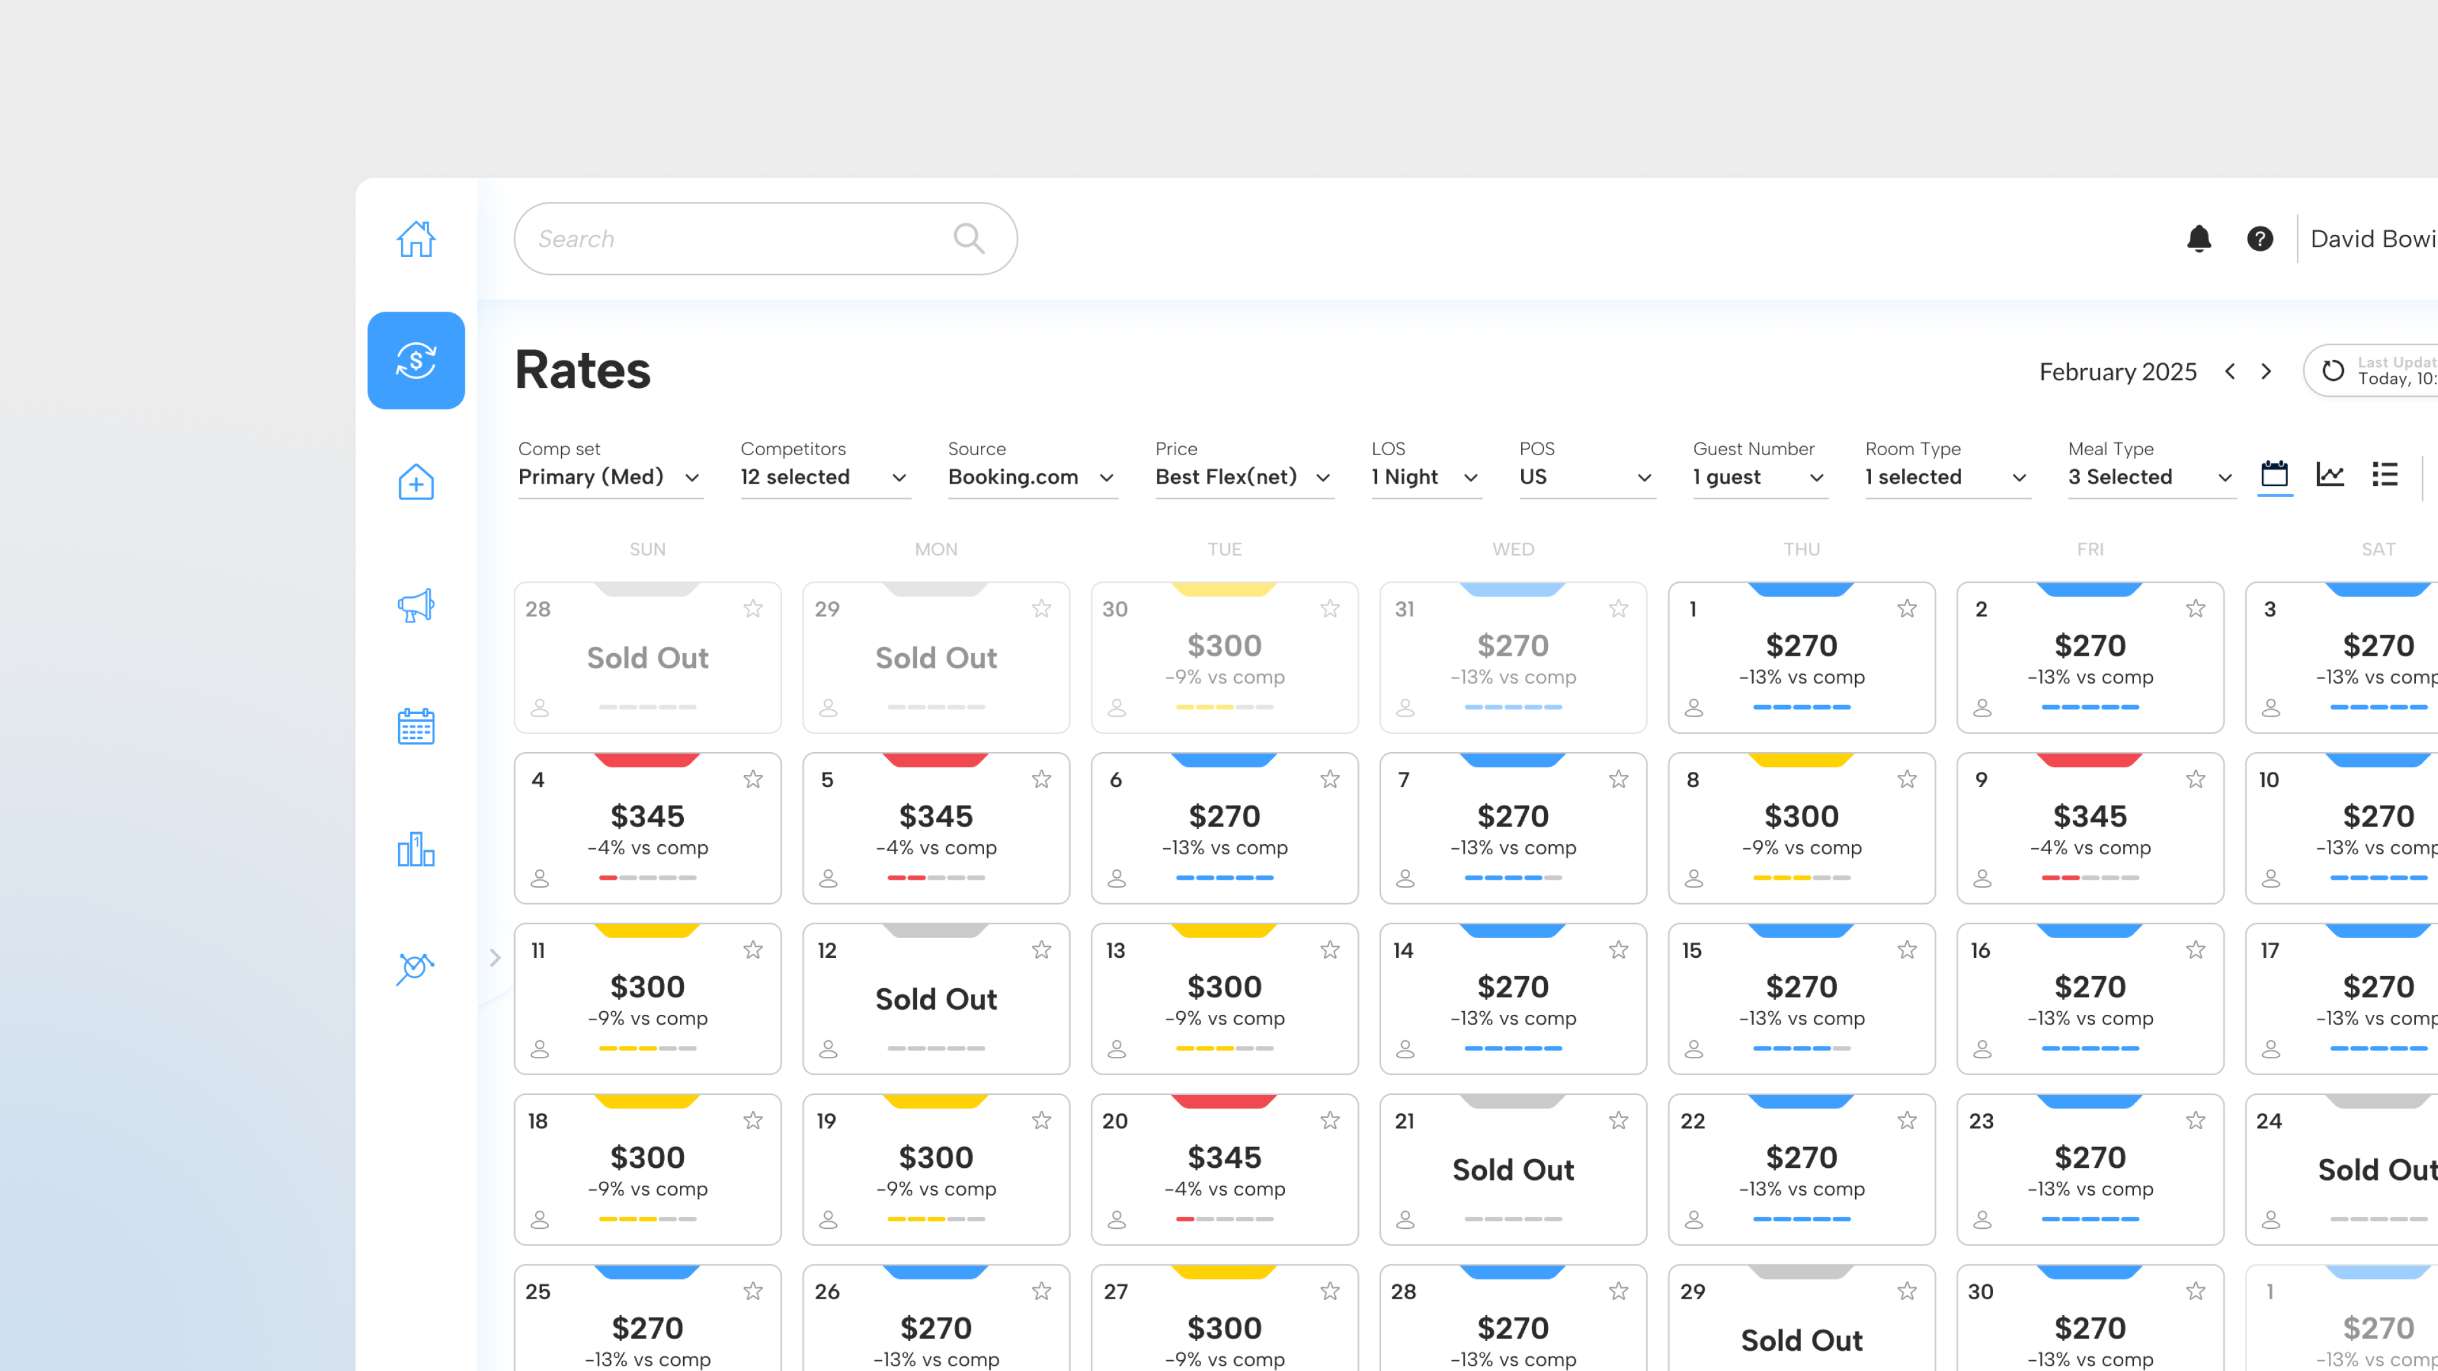Toggle favorite star on February 20 card
The height and width of the screenshot is (1371, 2438).
coord(1329,1120)
